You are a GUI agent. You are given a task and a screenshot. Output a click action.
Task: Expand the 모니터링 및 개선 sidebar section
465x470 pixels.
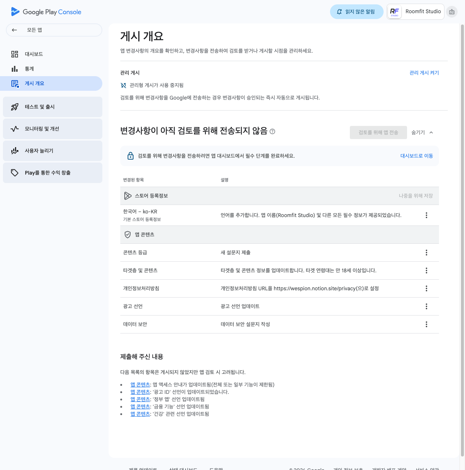(52, 129)
